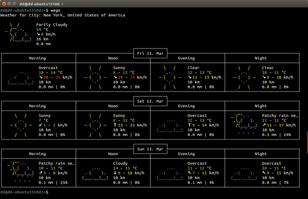Click Saturday Noon wind '13 - 15 km/h'
This screenshot has width=308, height=199.
pos(130,125)
